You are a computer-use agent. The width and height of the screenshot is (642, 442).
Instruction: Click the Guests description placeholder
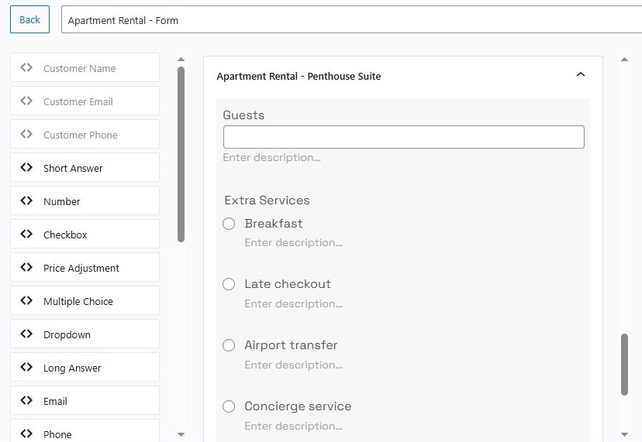[272, 158]
